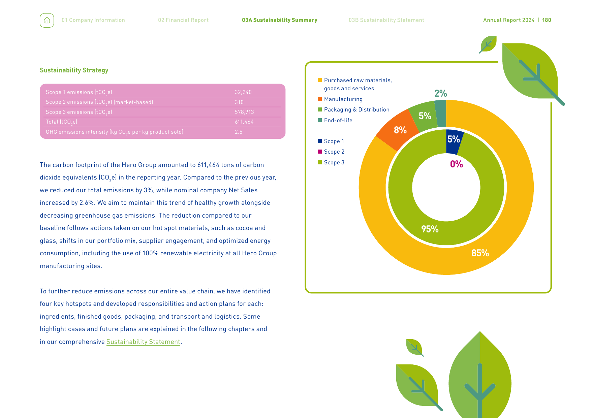Screen dimensions: 591x418
Task: Click the 8% Manufacturing chart label
Action: point(400,130)
